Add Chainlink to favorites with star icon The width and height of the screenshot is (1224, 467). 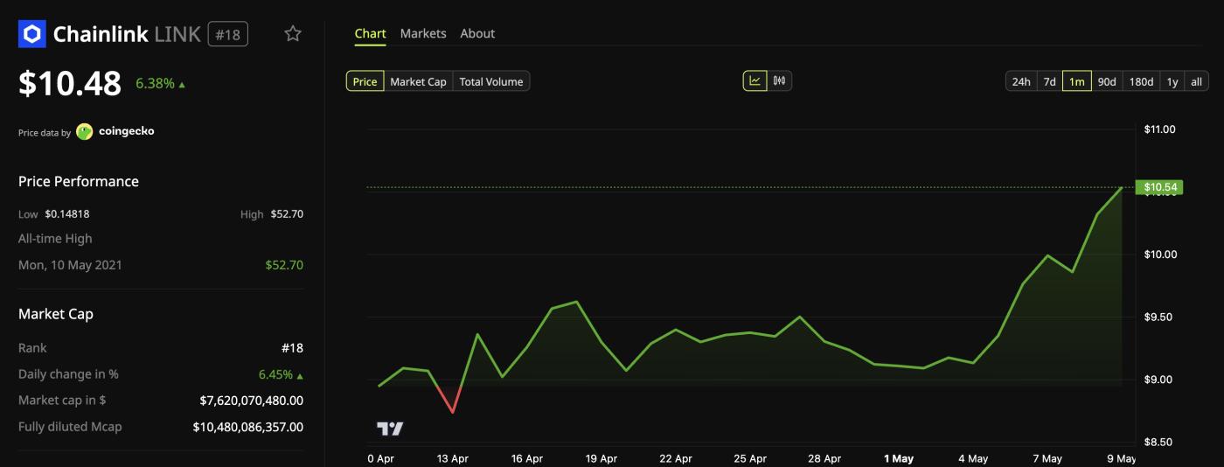pyautogui.click(x=293, y=34)
